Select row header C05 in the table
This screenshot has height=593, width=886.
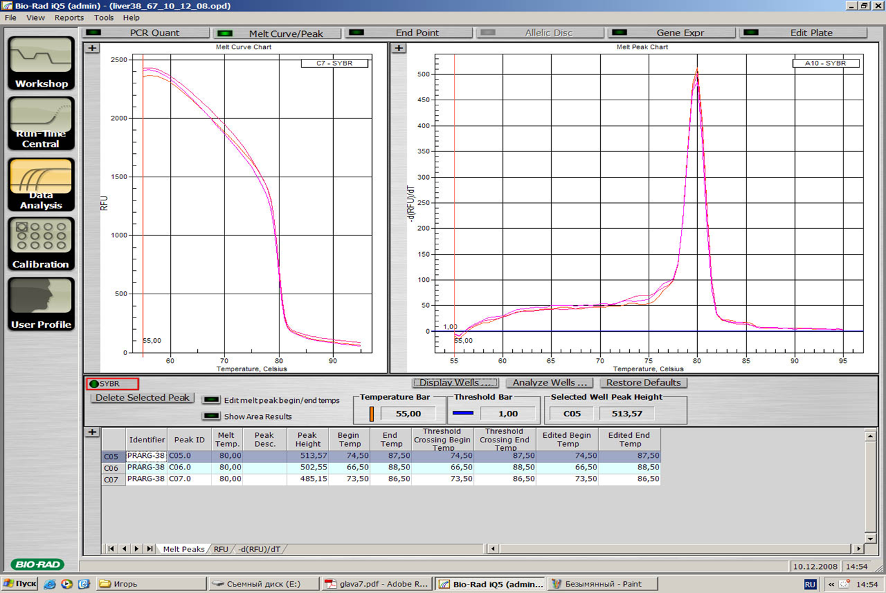pyautogui.click(x=113, y=457)
